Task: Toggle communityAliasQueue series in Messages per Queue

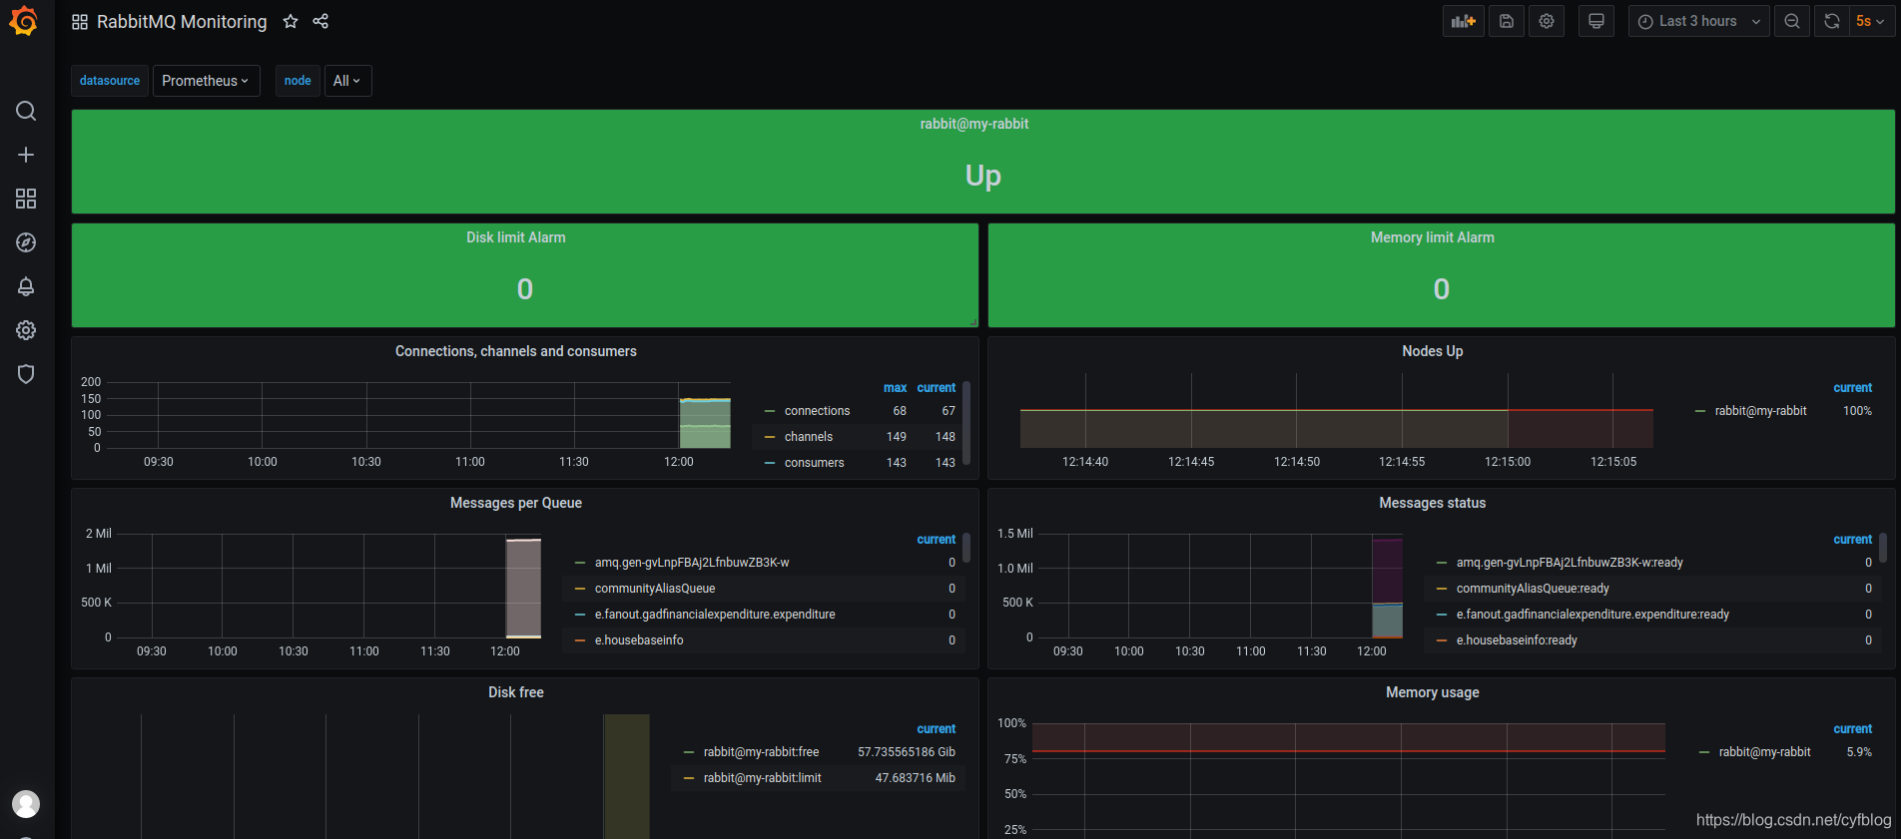Action: (x=655, y=589)
